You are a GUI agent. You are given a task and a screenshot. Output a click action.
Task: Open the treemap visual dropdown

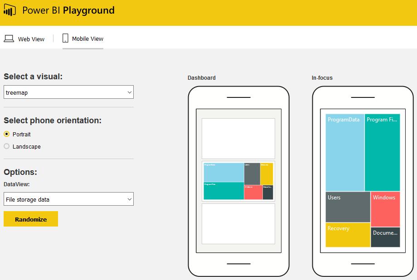tap(68, 92)
